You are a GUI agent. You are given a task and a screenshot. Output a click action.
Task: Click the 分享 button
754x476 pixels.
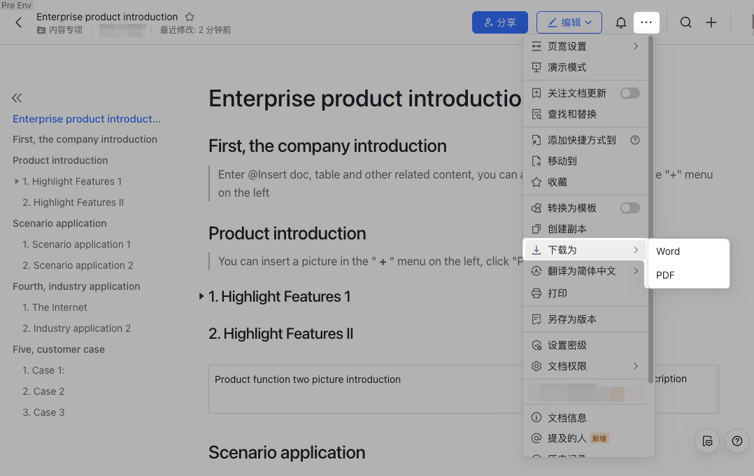pos(500,22)
